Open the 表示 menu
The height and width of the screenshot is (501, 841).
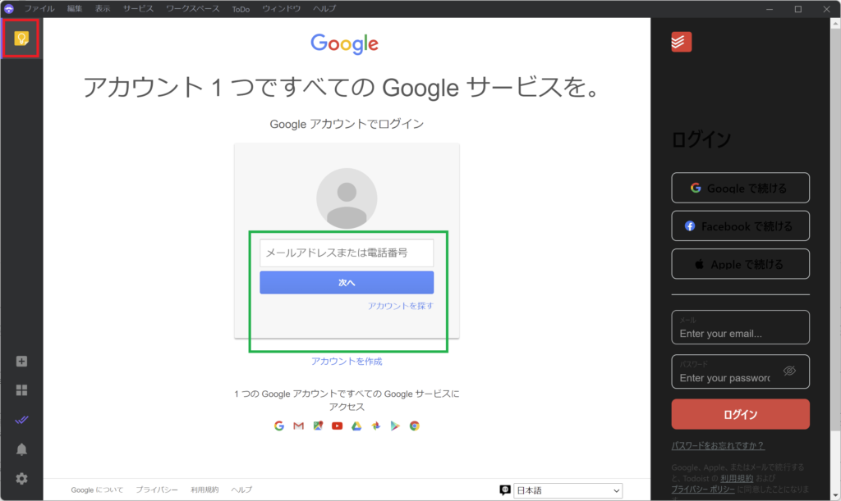103,8
